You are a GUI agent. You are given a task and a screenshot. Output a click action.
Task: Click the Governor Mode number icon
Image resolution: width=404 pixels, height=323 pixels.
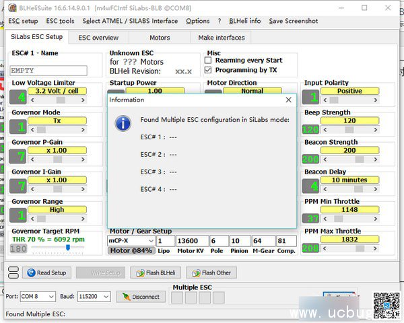(18, 125)
